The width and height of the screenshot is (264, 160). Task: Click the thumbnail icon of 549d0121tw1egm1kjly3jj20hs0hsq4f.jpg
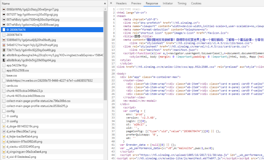tap(4, 45)
